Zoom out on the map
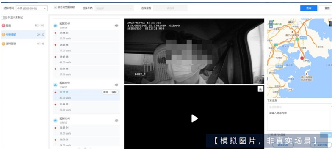 click(271, 26)
